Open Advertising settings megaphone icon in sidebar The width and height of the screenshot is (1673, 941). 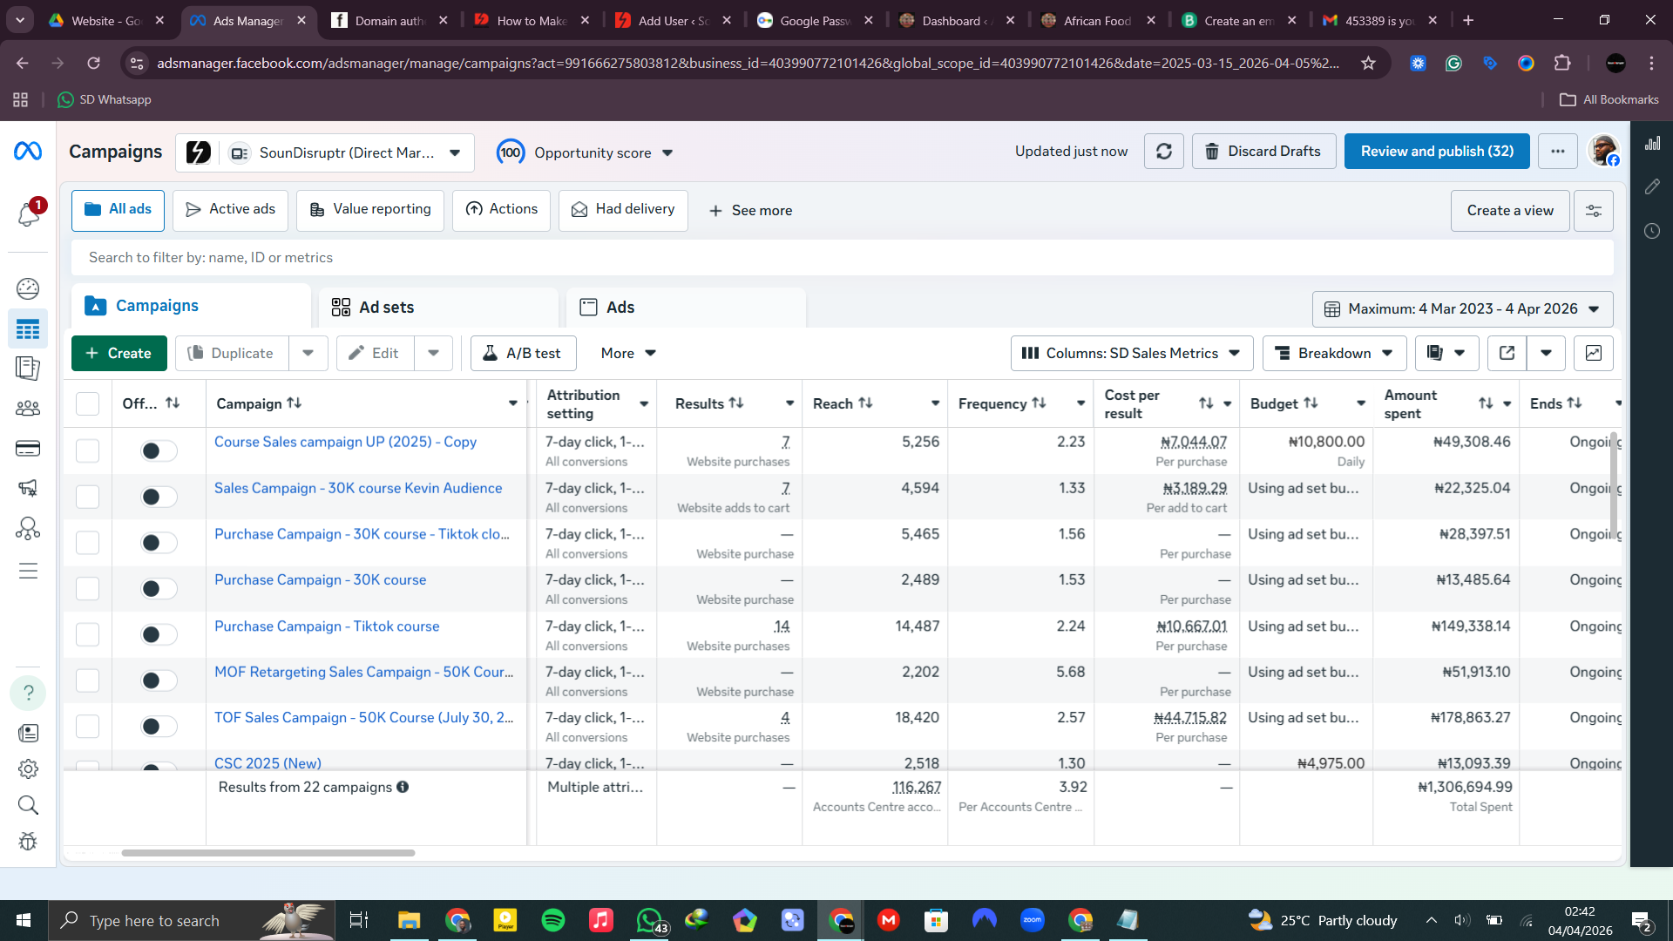[28, 489]
